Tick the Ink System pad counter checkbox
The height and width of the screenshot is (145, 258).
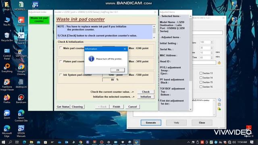point(60,75)
